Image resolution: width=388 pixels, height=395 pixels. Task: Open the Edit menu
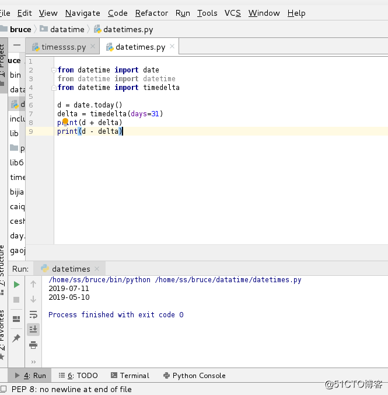point(25,13)
